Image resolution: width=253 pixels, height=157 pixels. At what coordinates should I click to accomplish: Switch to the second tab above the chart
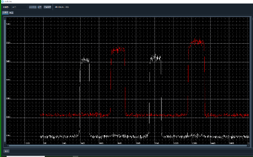(x=11, y=12)
